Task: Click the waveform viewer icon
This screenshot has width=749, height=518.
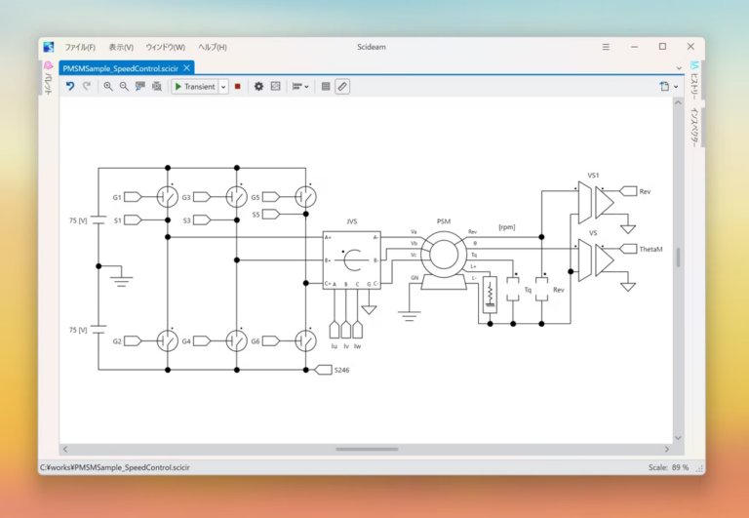Action: (275, 86)
